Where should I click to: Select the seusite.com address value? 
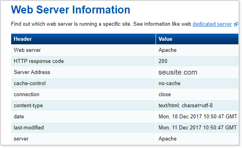[178, 72]
